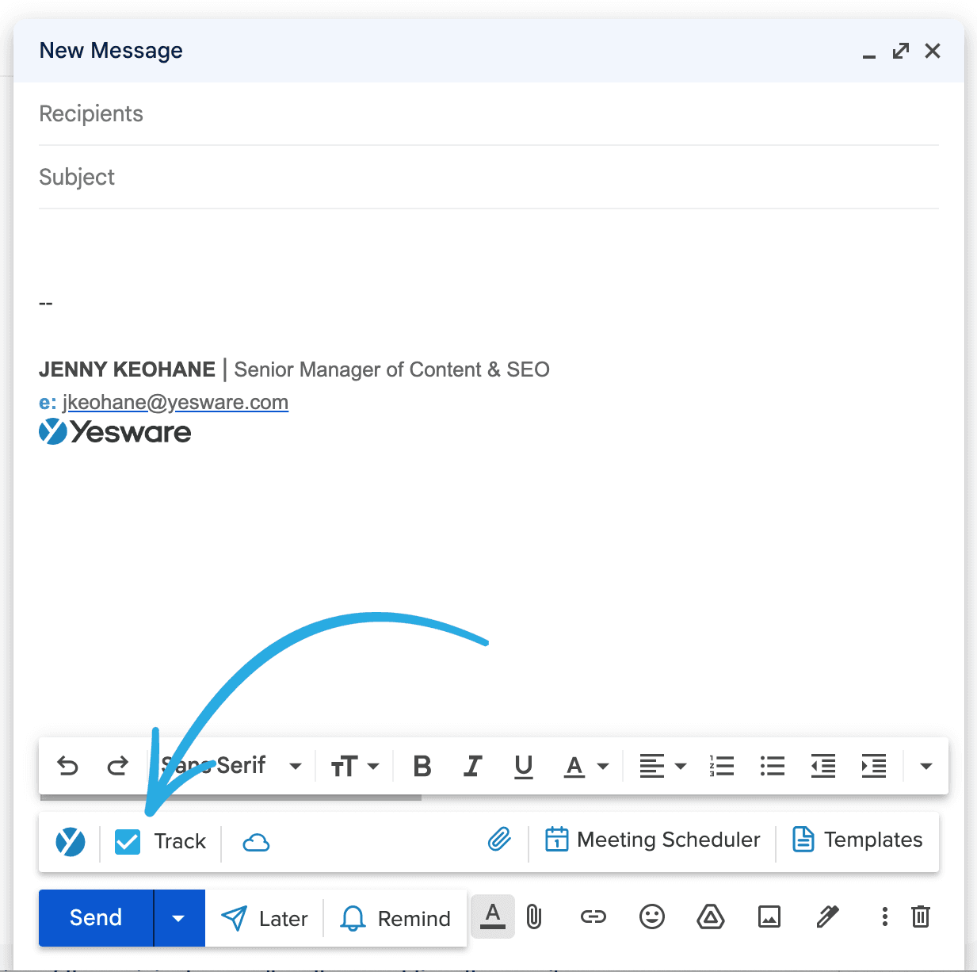Open the emoji picker
The image size is (977, 972).
[651, 917]
